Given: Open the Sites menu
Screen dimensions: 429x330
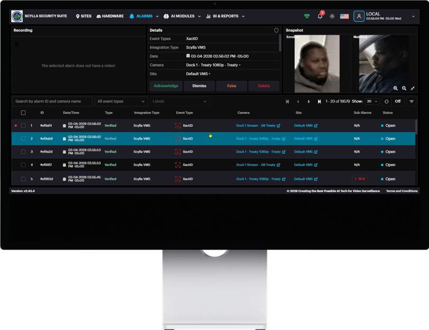Looking at the screenshot, I should click(x=83, y=16).
